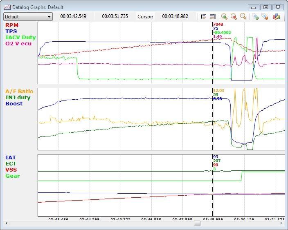Screen dimensions: 288x230
Task: Select the INJ duty legend label
Action: click(x=18, y=98)
